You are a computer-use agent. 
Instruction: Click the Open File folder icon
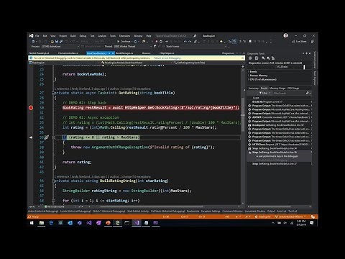tap(52, 42)
